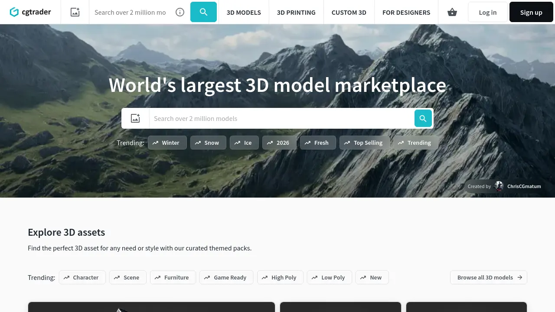
Task: Open the 3D MODELS menu
Action: (244, 12)
